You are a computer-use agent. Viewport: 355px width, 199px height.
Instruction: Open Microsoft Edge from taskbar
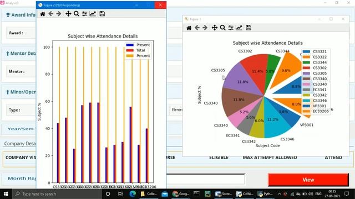pos(133,194)
